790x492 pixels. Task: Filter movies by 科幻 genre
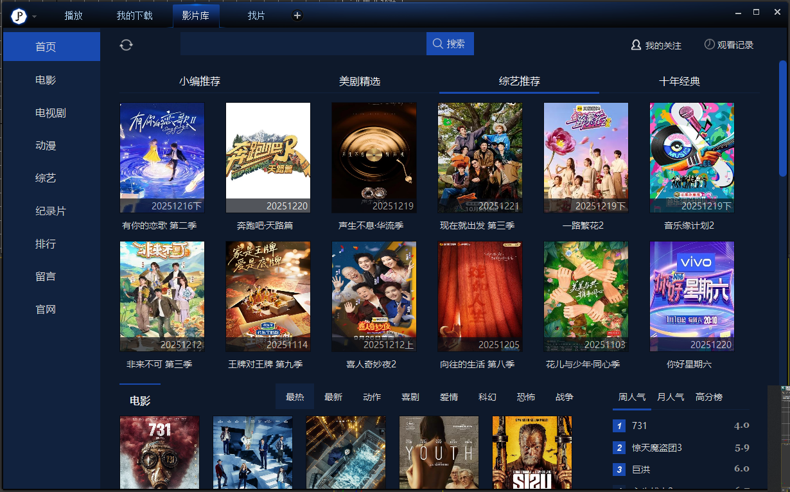tap(487, 397)
